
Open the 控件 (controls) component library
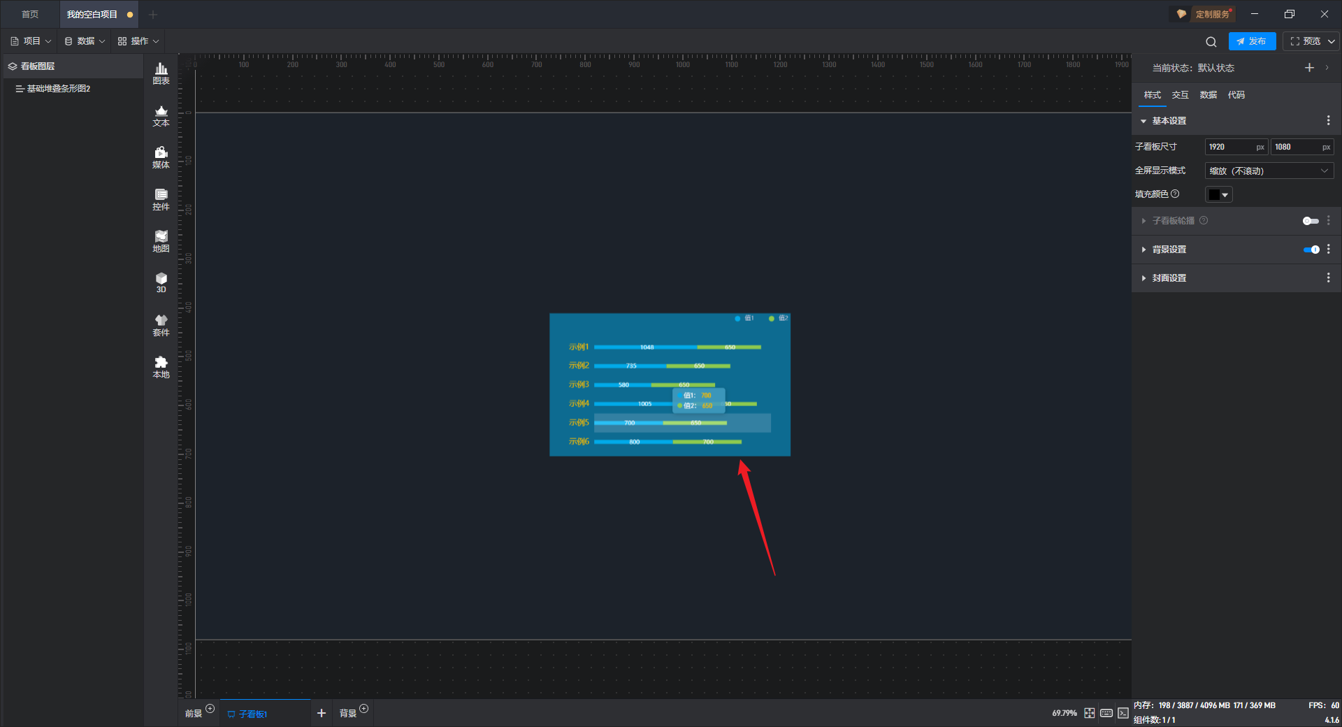coord(161,199)
